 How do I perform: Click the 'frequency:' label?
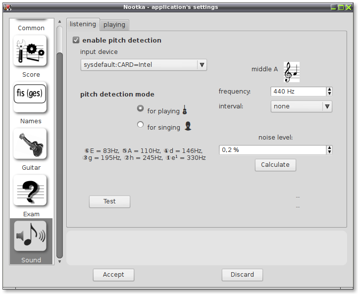pos(235,92)
